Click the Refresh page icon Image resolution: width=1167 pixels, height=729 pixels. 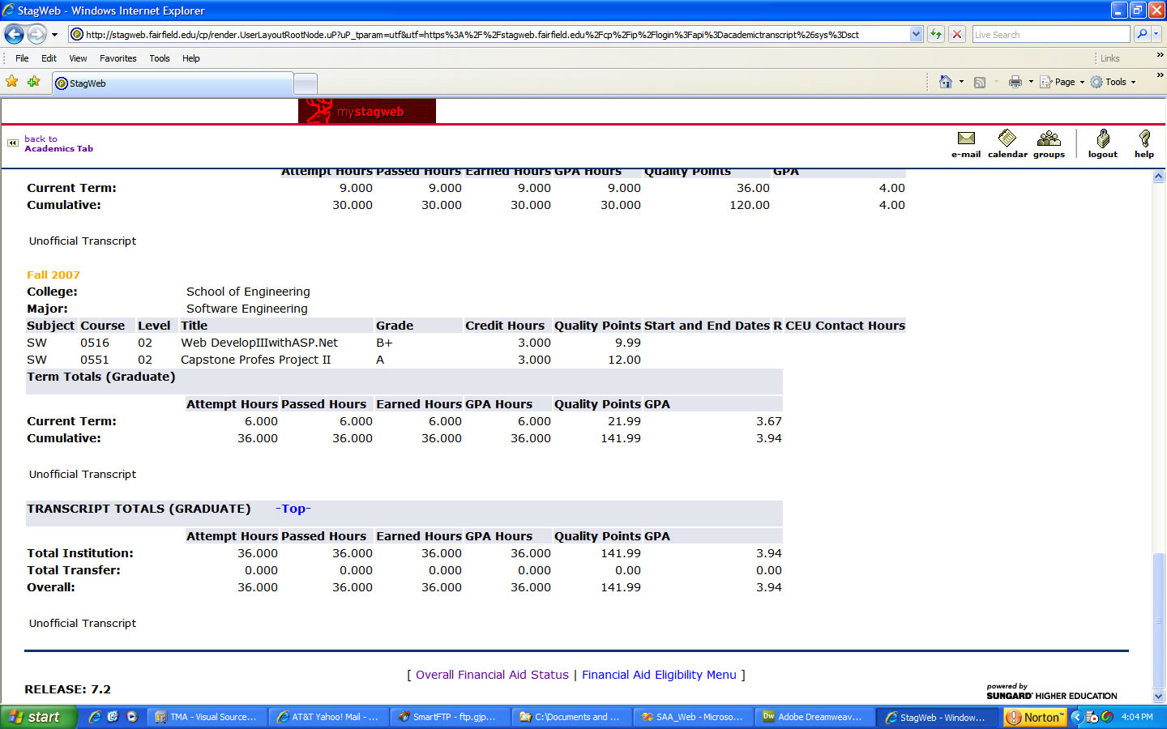click(x=936, y=34)
